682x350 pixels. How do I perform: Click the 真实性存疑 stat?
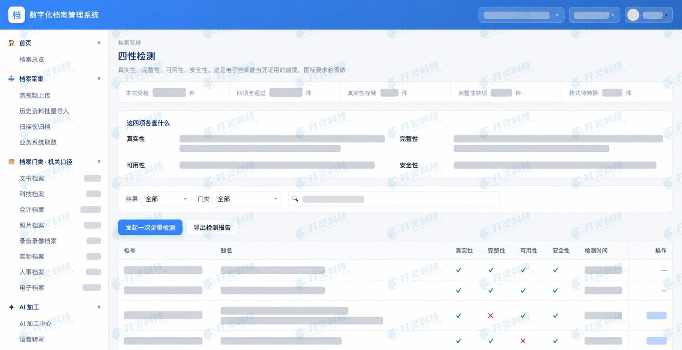pyautogui.click(x=395, y=93)
